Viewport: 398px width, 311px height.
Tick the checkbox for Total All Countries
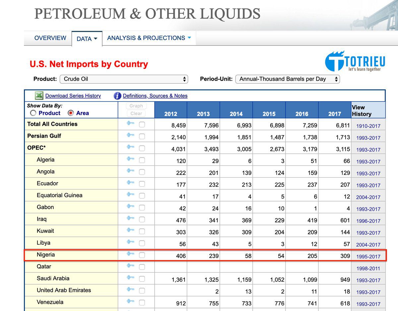point(142,124)
